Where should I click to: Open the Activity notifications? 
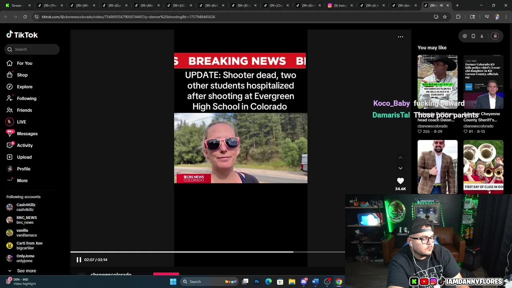tap(24, 145)
